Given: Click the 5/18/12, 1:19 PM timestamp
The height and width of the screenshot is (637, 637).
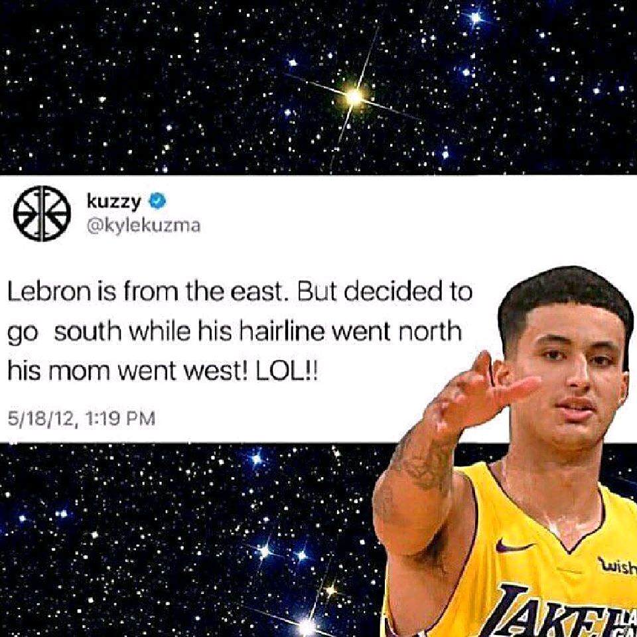Looking at the screenshot, I should pyautogui.click(x=81, y=418).
